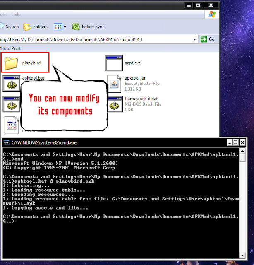Image resolution: width=254 pixels, height=265 pixels.
Task: Minimize the cmd.exe window
Action: coord(229,142)
